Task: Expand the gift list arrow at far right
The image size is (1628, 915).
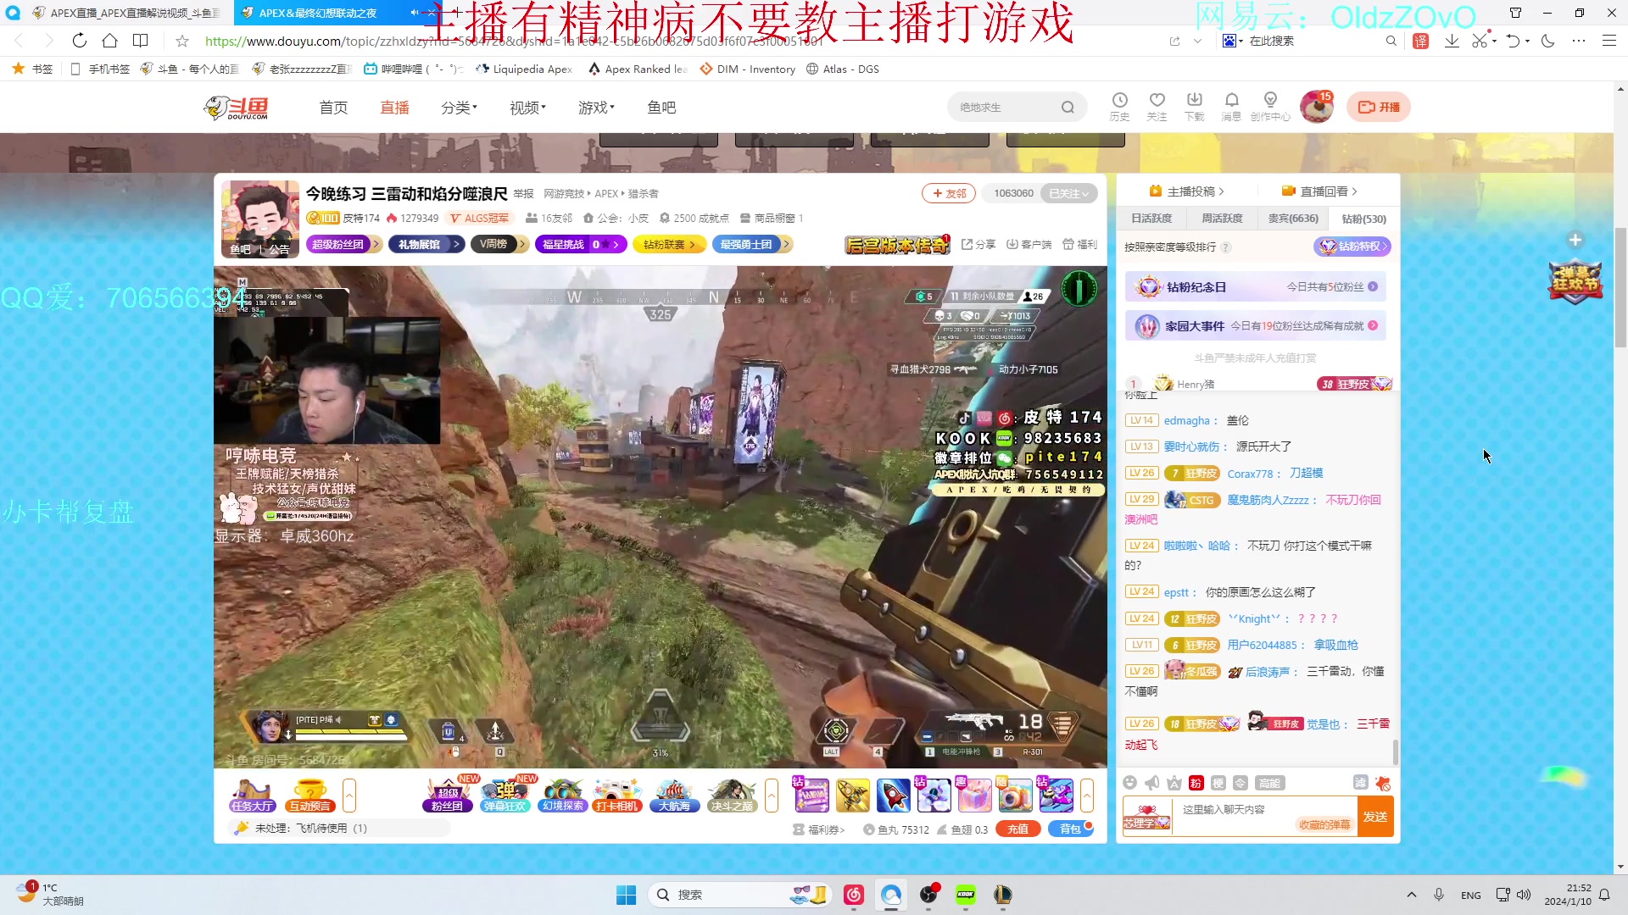Action: [x=1087, y=796]
